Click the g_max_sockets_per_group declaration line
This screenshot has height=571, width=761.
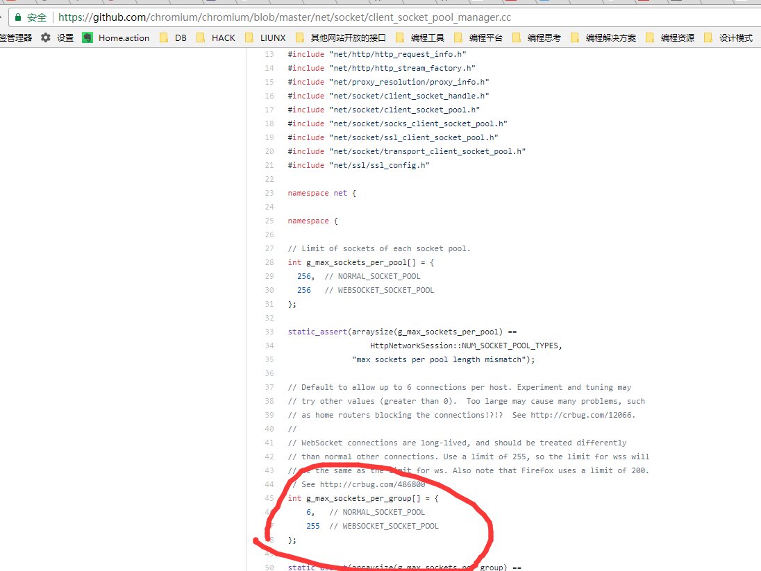click(363, 498)
